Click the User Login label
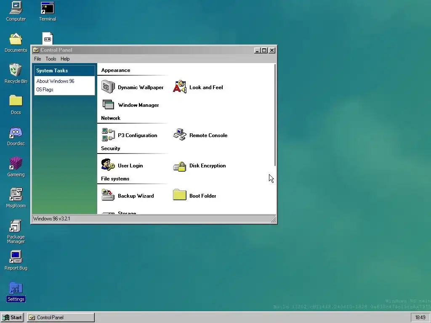 click(x=130, y=166)
